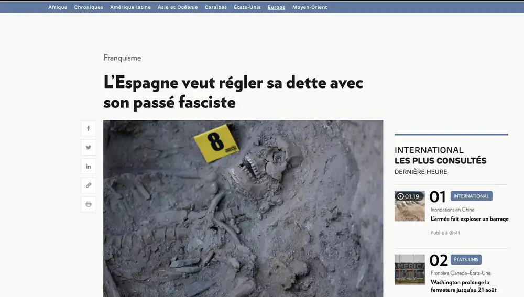
Task: Select Asie et Océanie in navigation
Action: click(178, 7)
